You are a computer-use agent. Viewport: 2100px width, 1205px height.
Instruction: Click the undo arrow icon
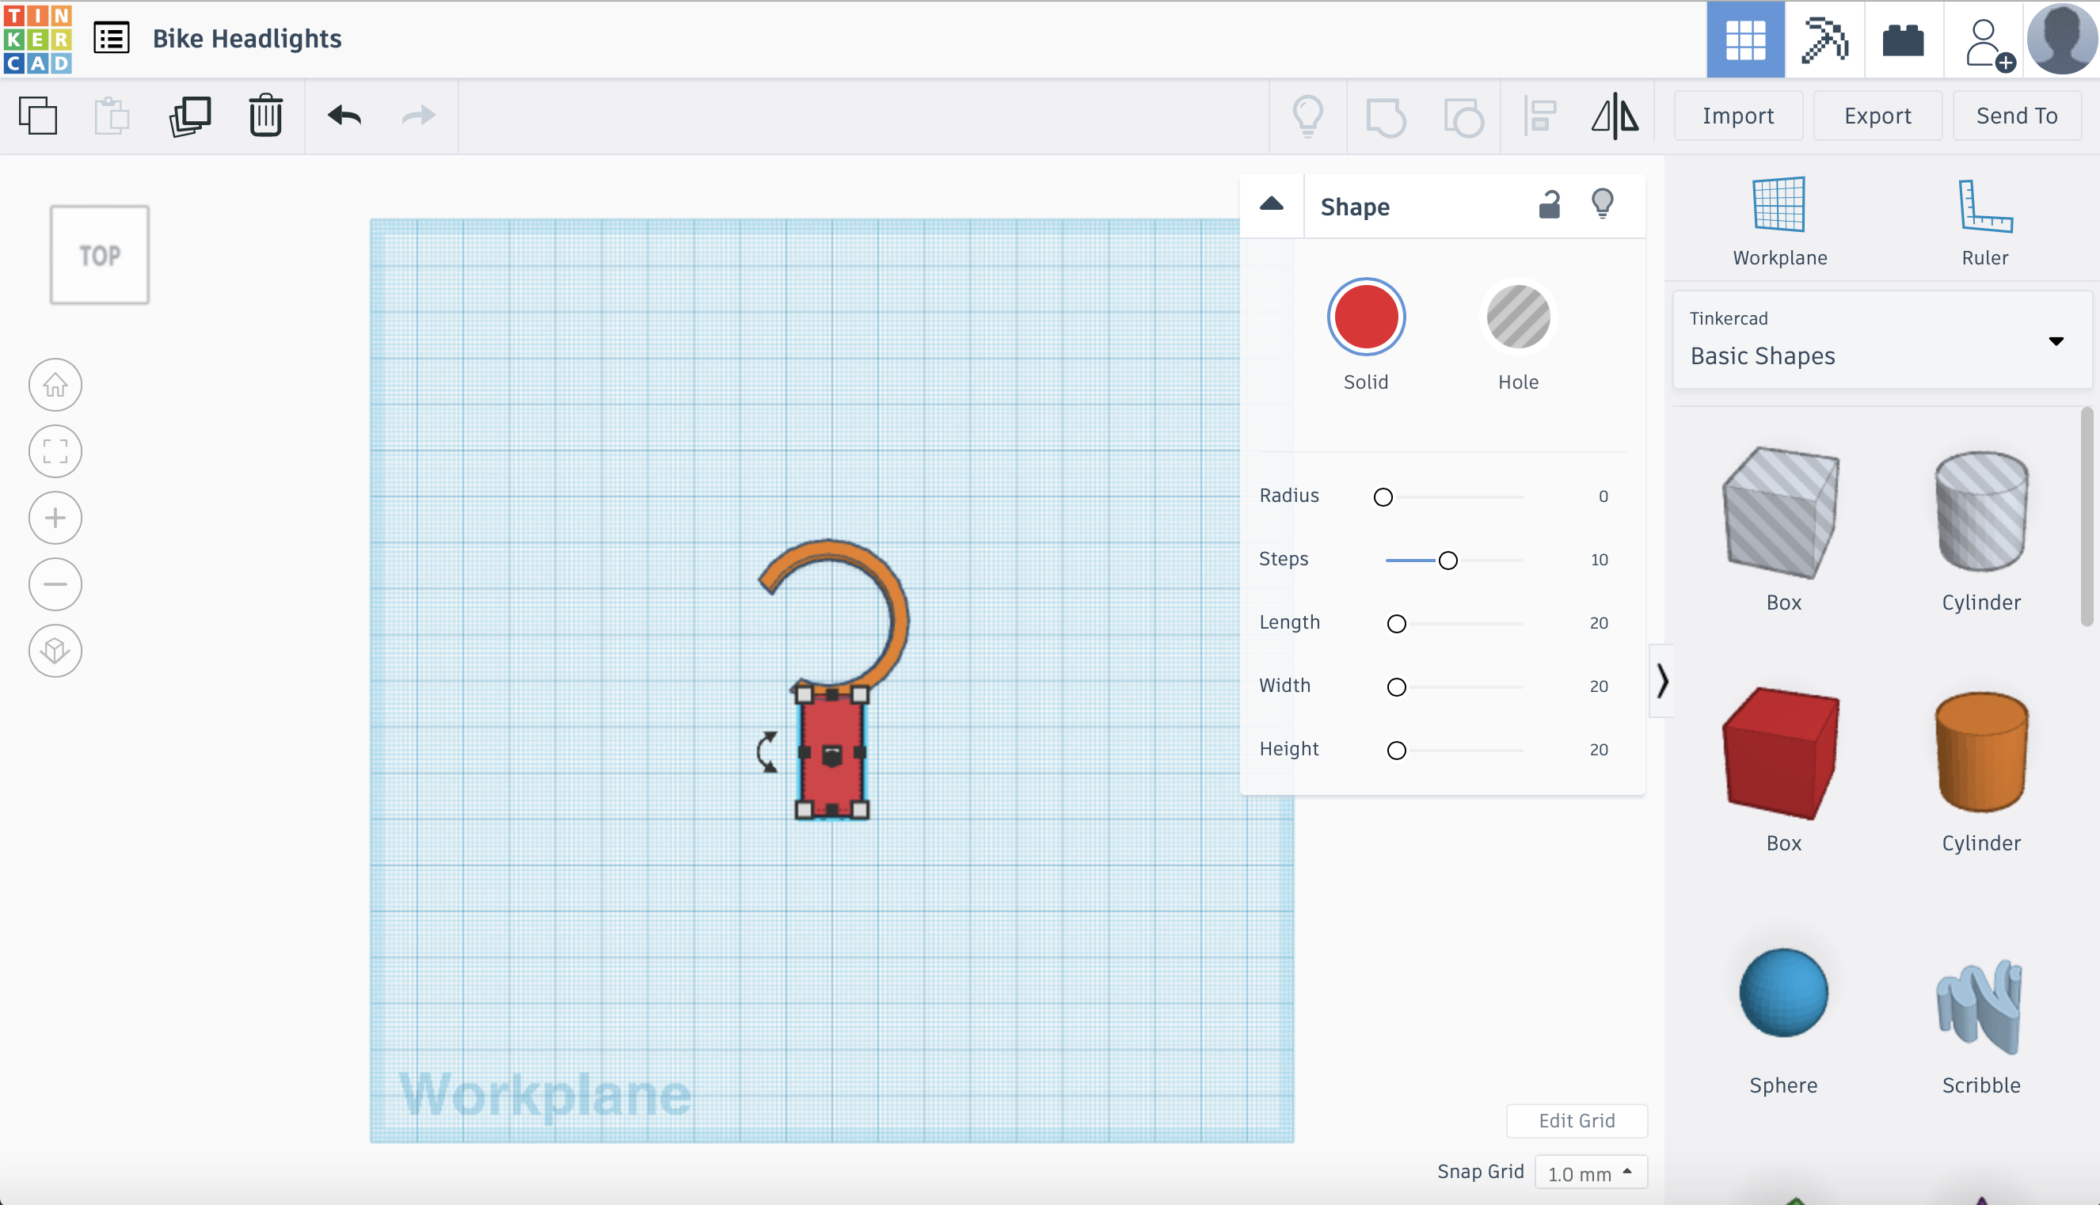coord(344,114)
